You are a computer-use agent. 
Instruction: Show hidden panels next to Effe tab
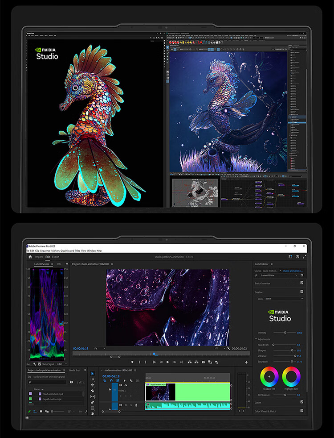[67, 264]
